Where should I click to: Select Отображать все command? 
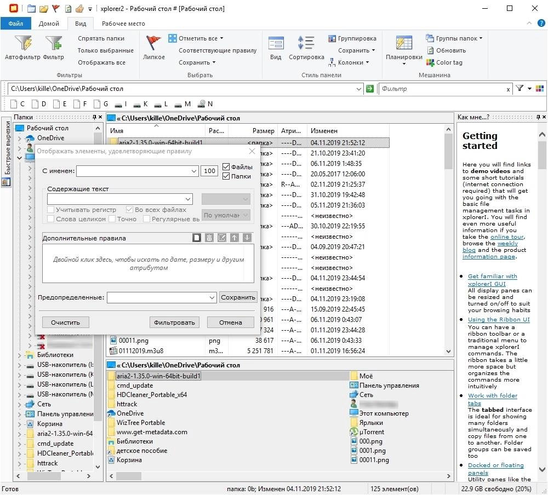[x=102, y=62]
